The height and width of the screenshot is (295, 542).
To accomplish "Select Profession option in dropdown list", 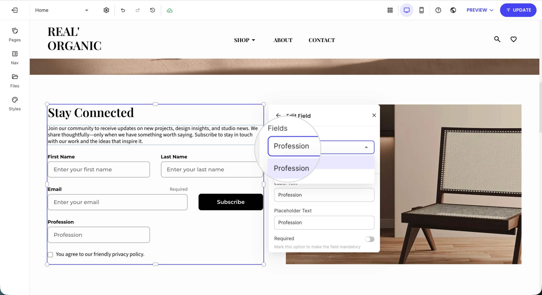I will pos(321,168).
